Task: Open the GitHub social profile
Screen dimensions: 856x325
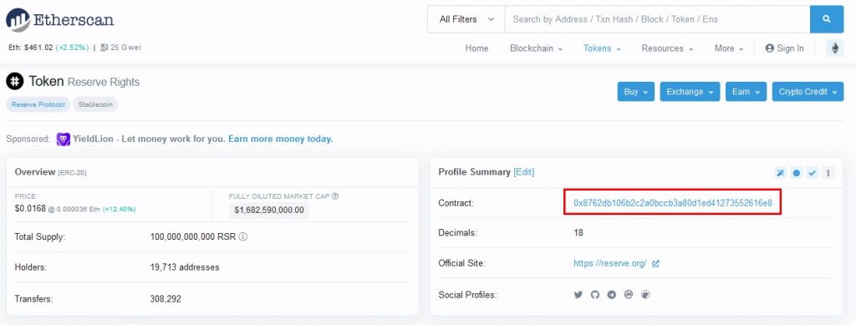Action: pos(595,294)
